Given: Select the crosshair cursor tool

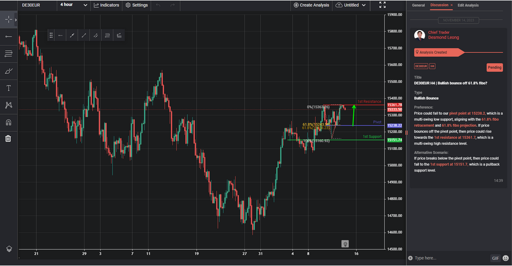Looking at the screenshot, I should (x=9, y=20).
